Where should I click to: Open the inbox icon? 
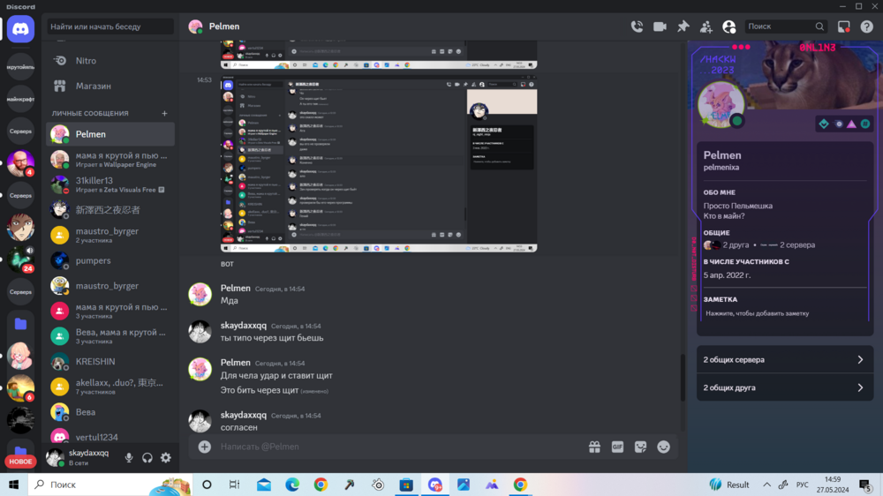coord(843,26)
